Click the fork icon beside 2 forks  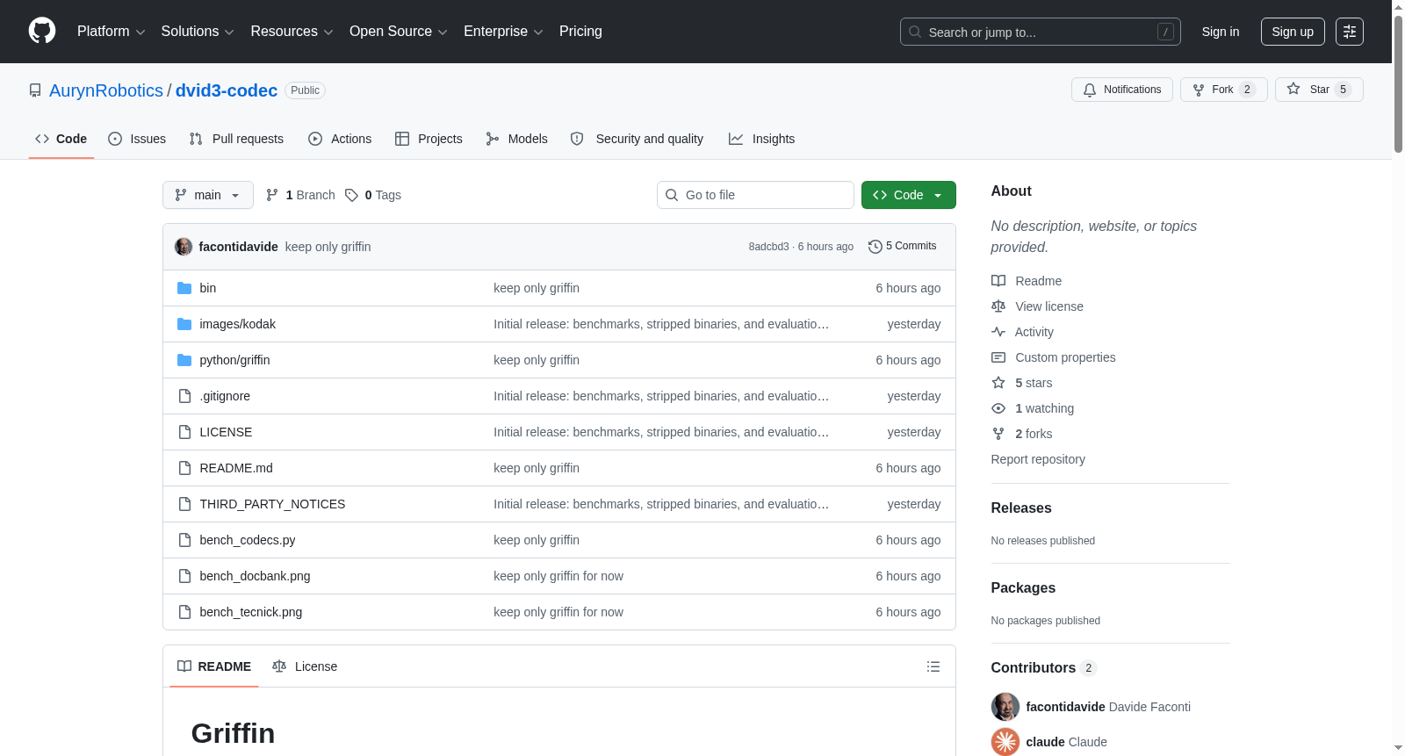(998, 434)
